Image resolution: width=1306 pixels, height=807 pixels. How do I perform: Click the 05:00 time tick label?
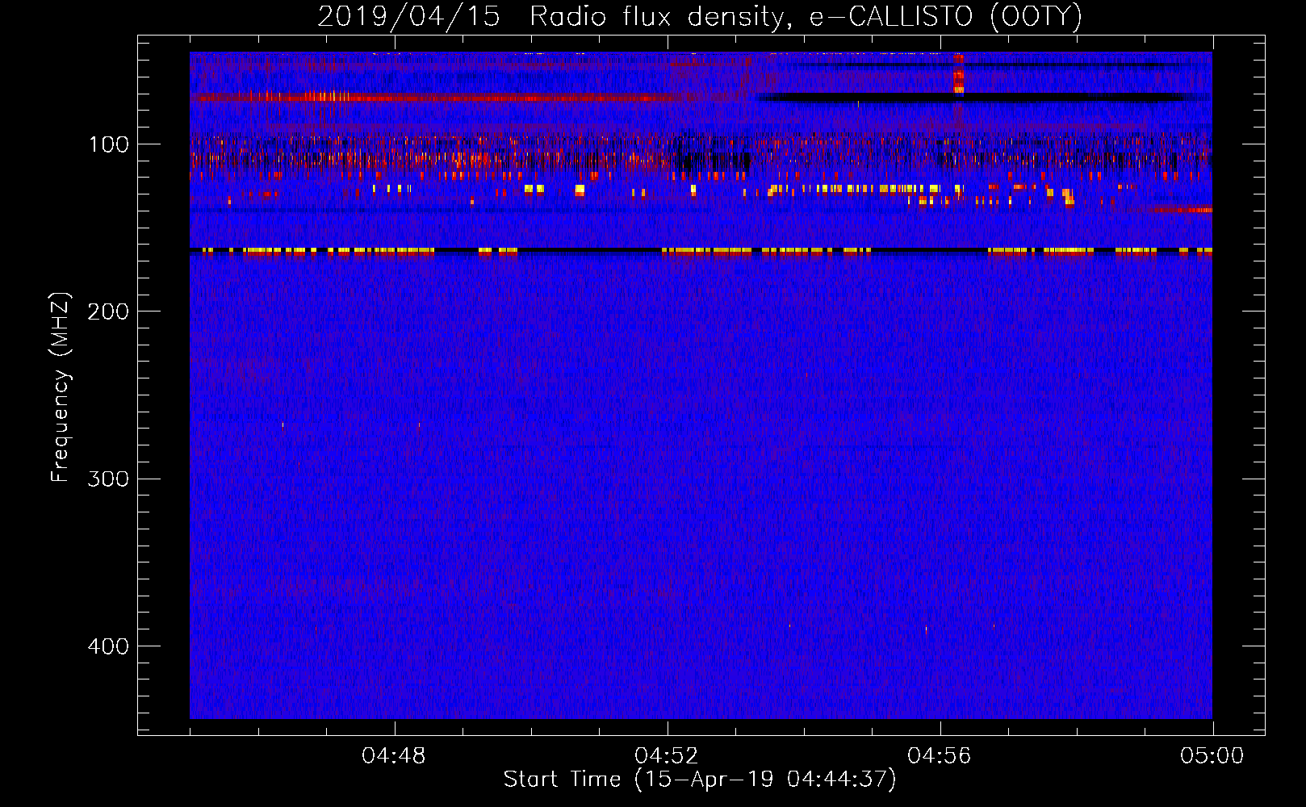pos(1212,756)
